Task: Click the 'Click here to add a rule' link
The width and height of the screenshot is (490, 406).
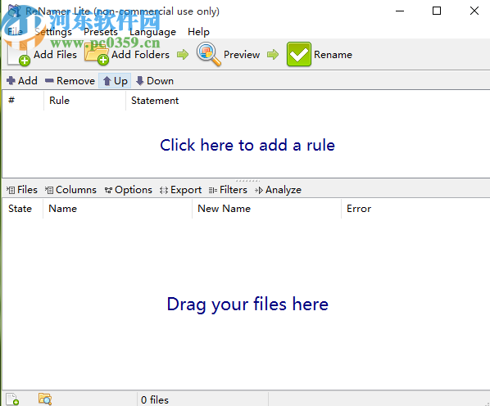Action: pos(247,145)
